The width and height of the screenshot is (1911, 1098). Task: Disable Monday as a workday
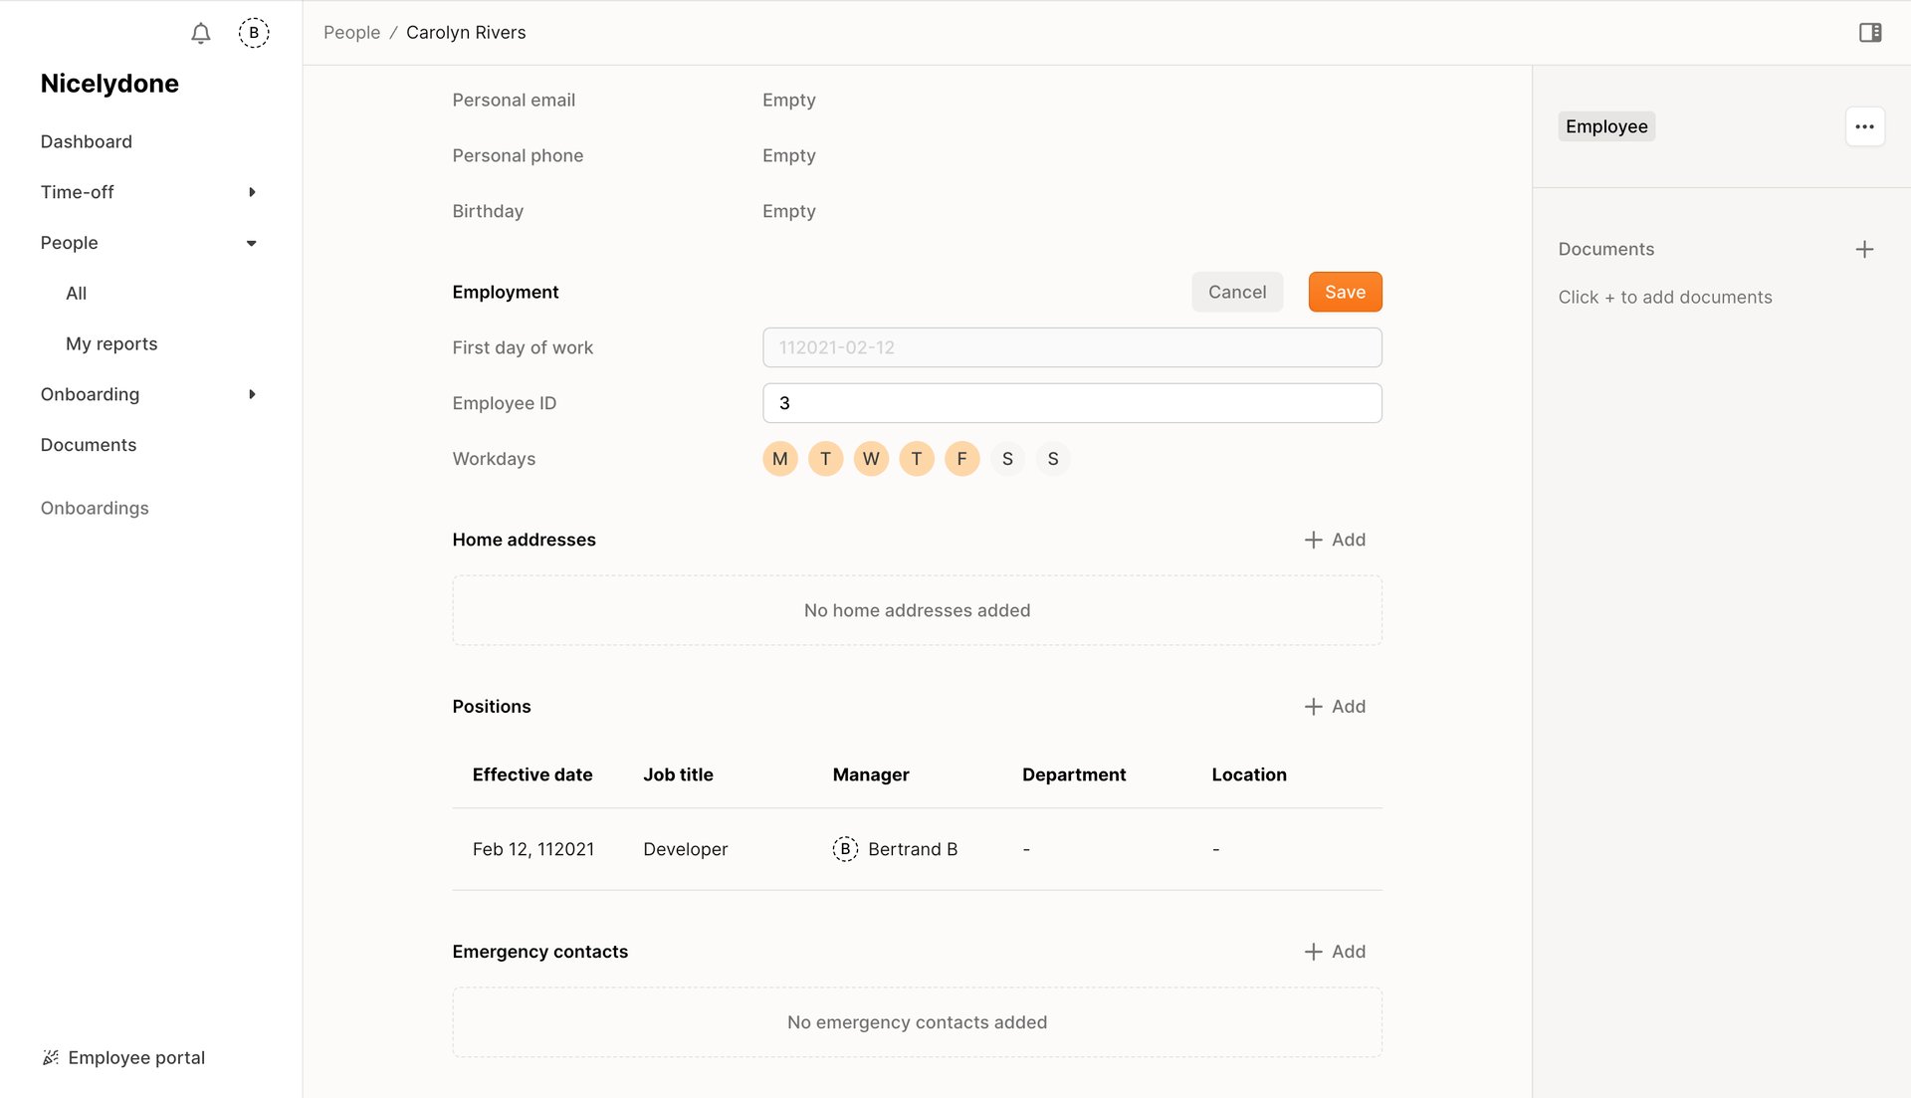click(779, 459)
